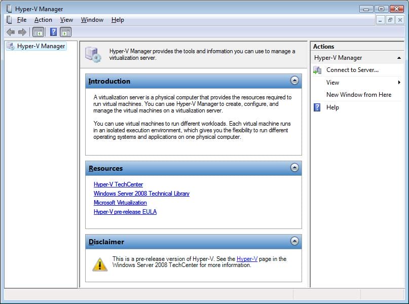Open the Hyper-V pre-release EULA link
The image size is (409, 304).
tap(125, 212)
